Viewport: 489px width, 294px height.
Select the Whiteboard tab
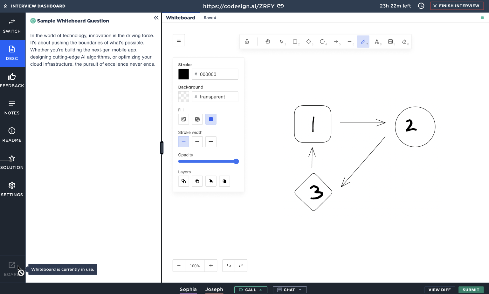(x=181, y=18)
